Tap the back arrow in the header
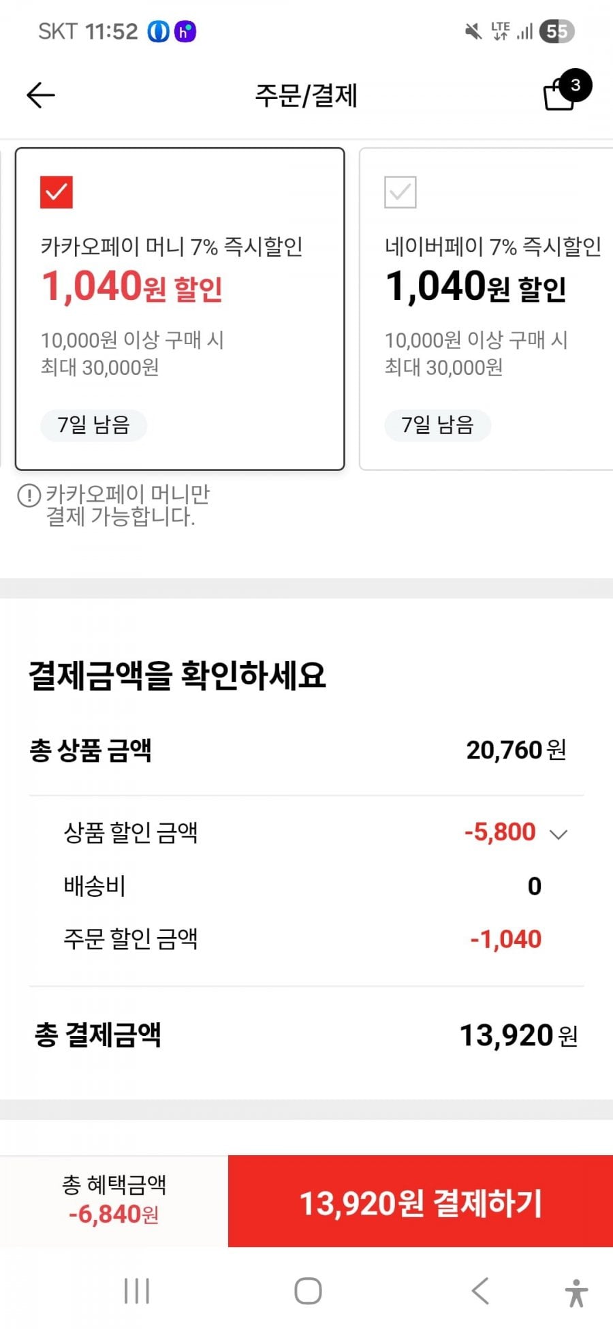The height and width of the screenshot is (1329, 613). click(41, 95)
